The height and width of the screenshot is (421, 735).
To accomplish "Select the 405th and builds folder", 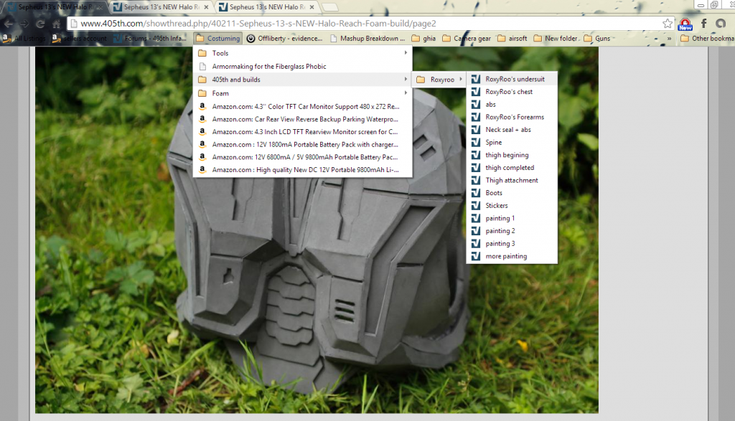I will (302, 80).
